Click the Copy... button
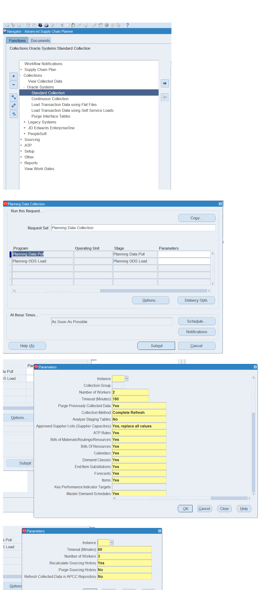This screenshot has width=266, height=590. click(197, 218)
